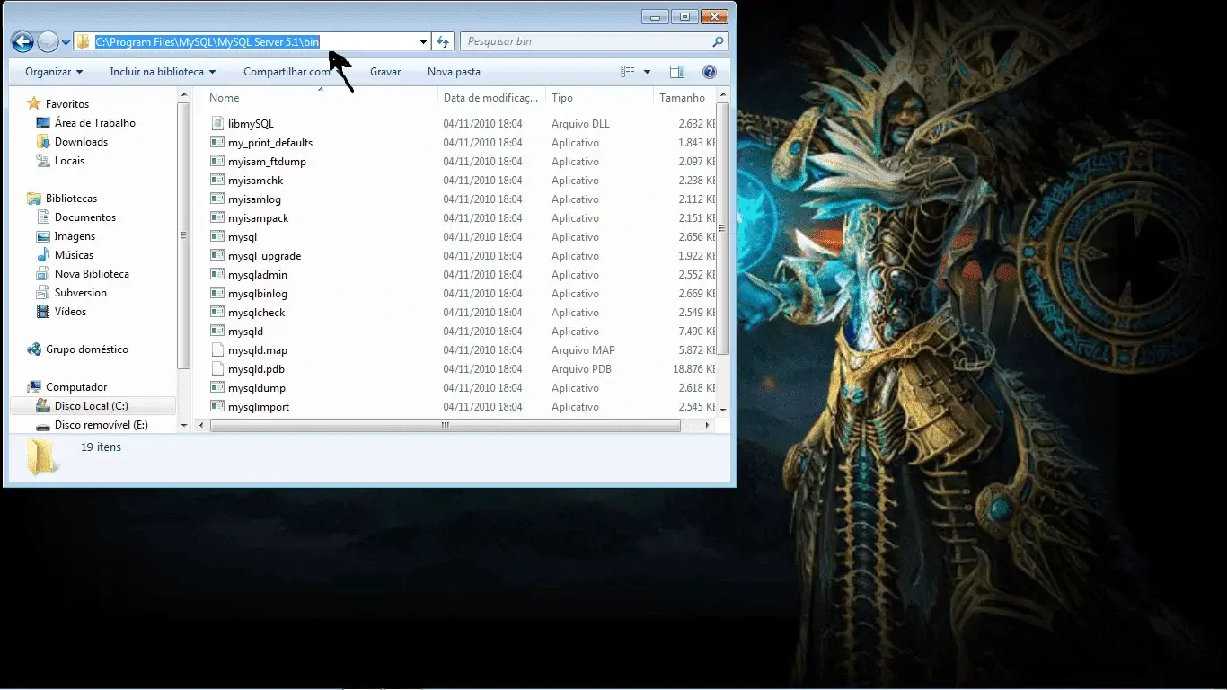Click the myisamlog application icon
The image size is (1227, 690).
[217, 199]
